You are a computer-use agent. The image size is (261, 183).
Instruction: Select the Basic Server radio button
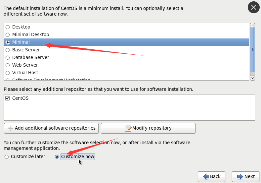tap(8, 50)
